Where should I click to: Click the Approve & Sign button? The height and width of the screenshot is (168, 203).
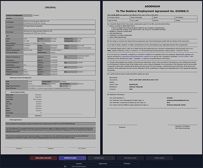coord(70,158)
